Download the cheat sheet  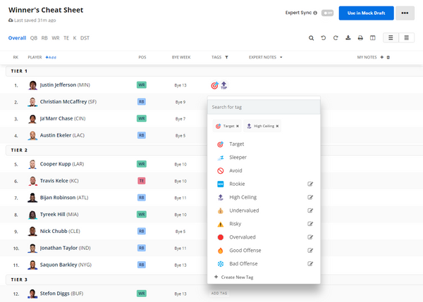(x=348, y=38)
